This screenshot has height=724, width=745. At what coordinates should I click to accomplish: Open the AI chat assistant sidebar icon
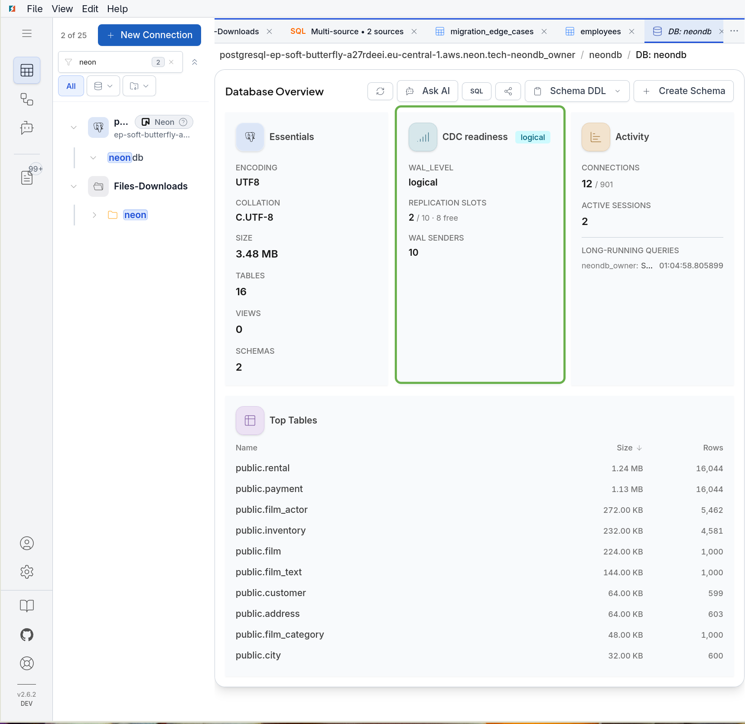coord(27,128)
